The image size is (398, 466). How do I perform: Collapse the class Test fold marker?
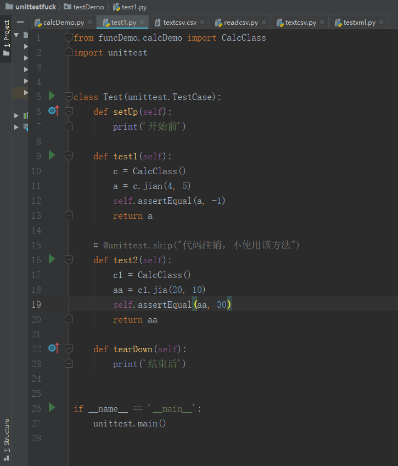coord(69,97)
